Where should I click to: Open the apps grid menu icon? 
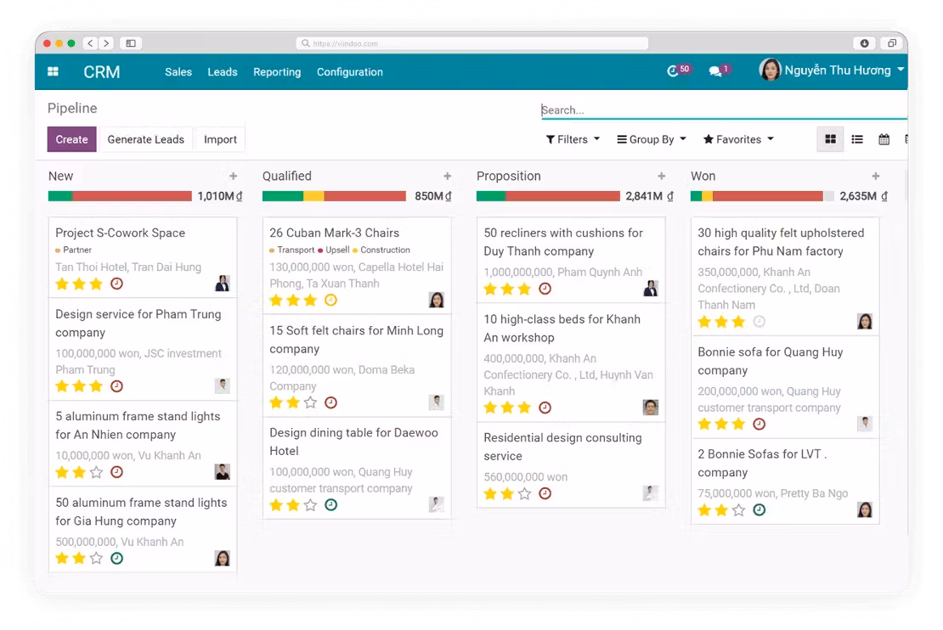tap(53, 72)
